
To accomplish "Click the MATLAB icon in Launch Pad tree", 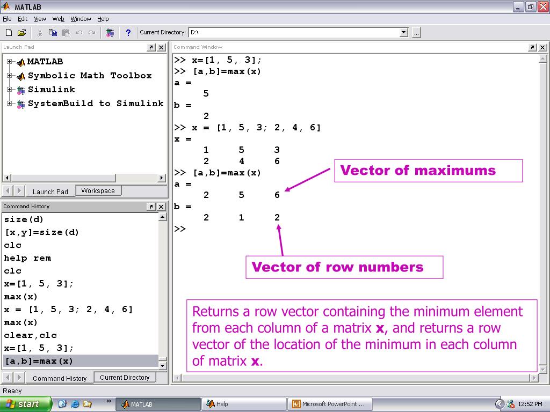I will 21,62.
